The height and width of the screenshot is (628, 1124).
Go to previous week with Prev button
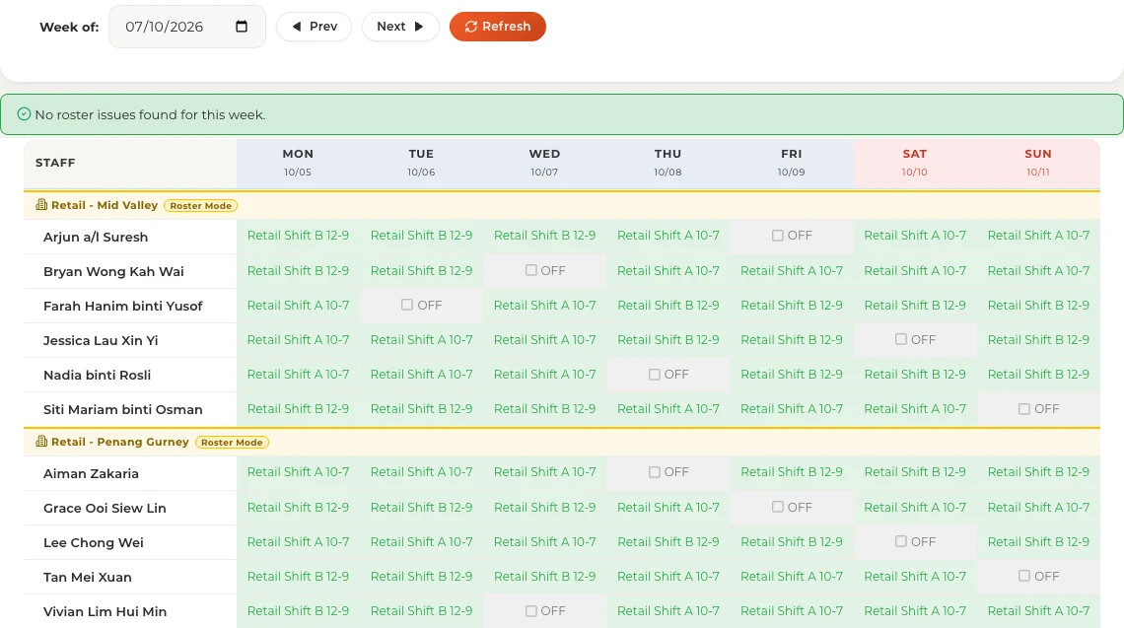tap(314, 27)
